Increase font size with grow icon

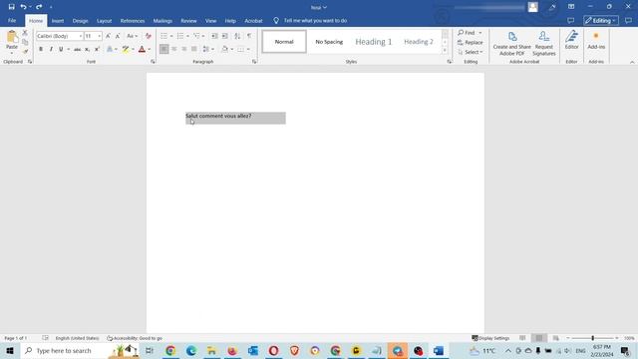coord(108,36)
